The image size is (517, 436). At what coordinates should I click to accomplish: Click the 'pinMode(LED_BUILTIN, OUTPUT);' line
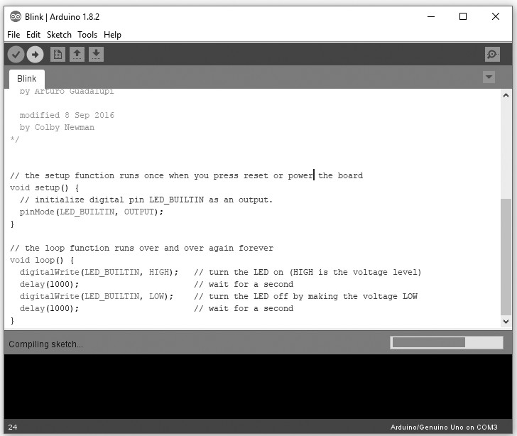pyautogui.click(x=92, y=212)
